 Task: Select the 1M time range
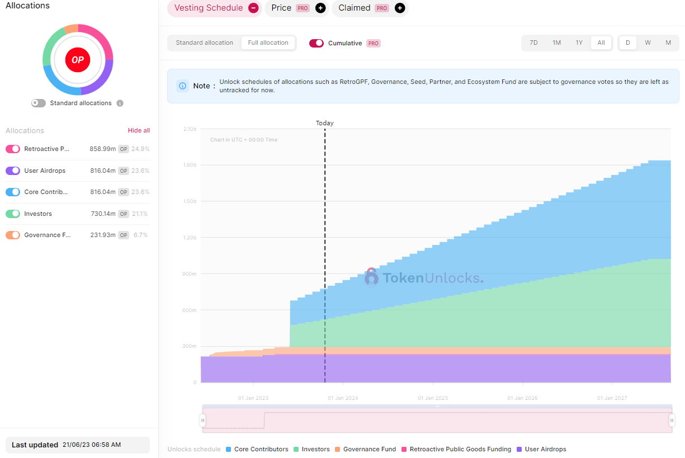coord(557,43)
